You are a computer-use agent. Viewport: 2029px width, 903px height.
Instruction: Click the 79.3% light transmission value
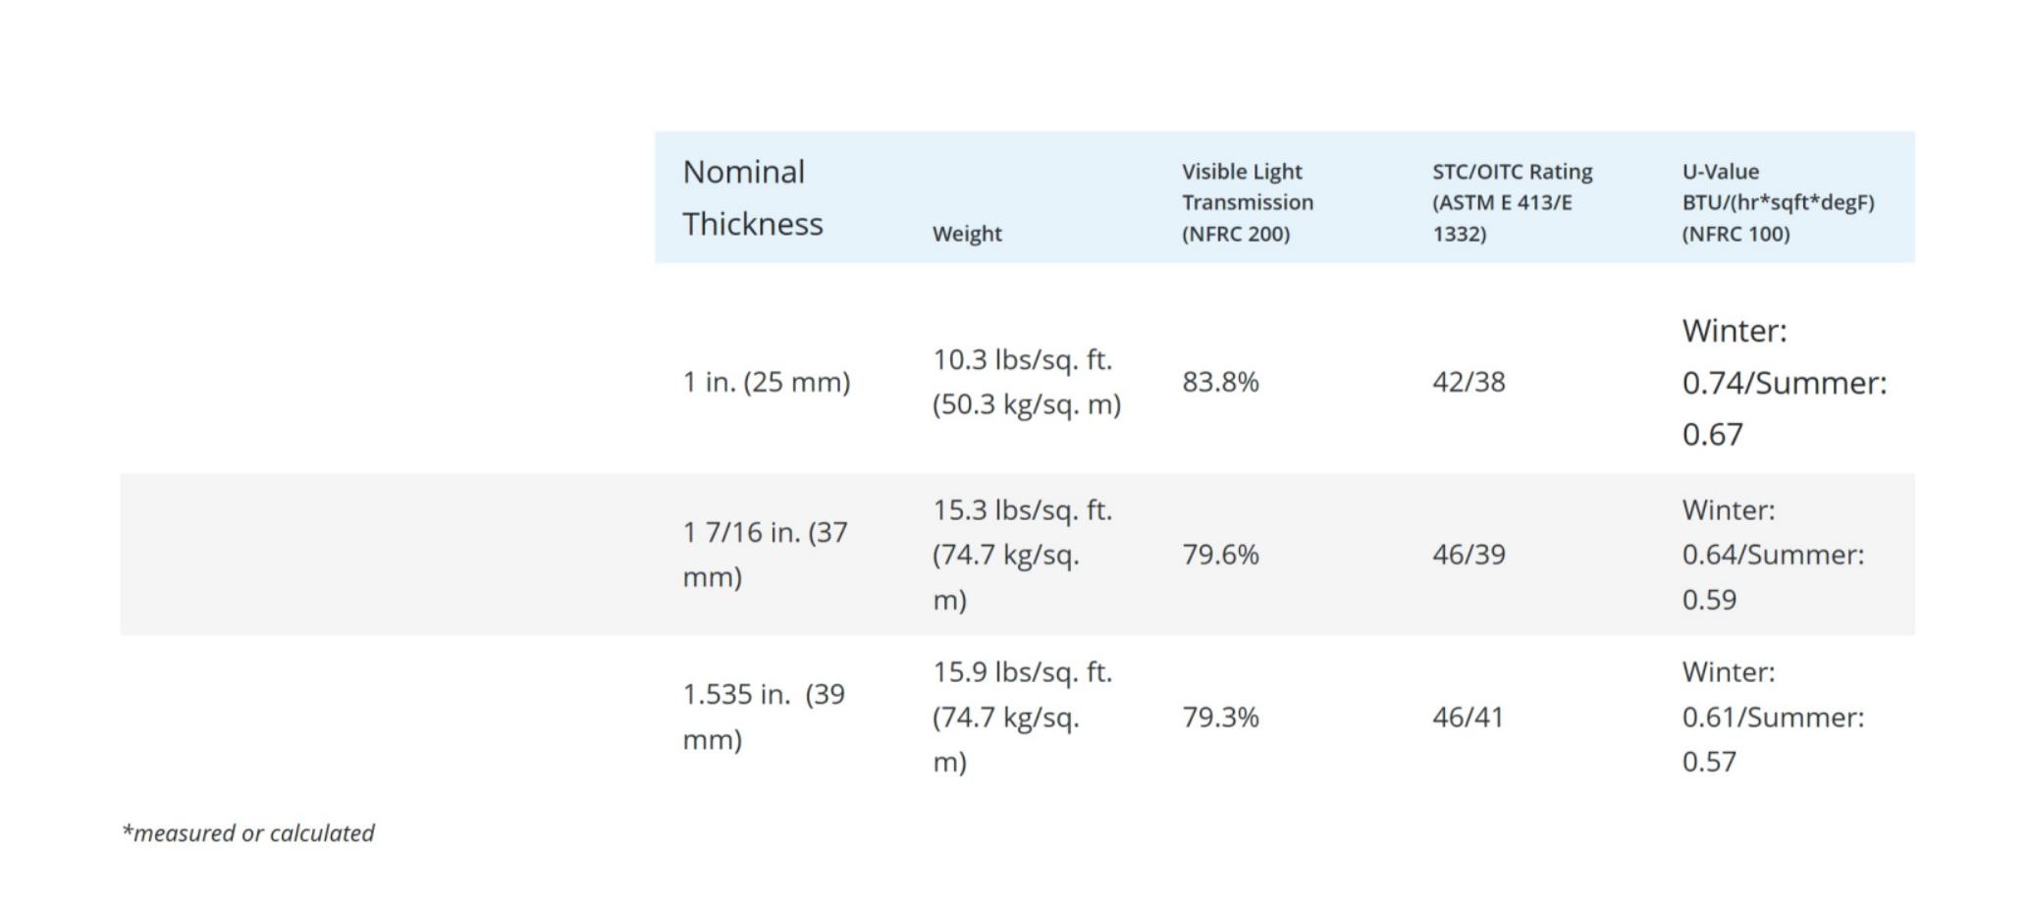[1220, 717]
